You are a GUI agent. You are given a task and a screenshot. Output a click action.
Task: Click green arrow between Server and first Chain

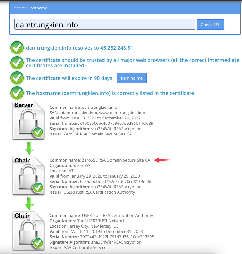coord(29,148)
